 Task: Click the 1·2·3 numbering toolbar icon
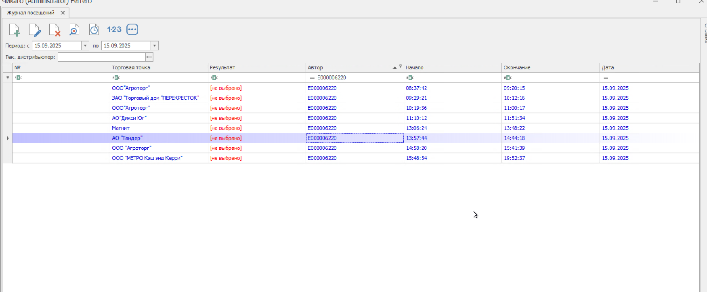pyautogui.click(x=114, y=30)
